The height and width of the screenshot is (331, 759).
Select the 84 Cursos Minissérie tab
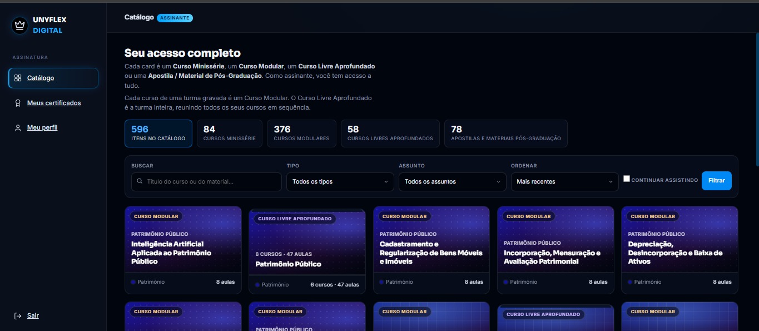tap(230, 134)
